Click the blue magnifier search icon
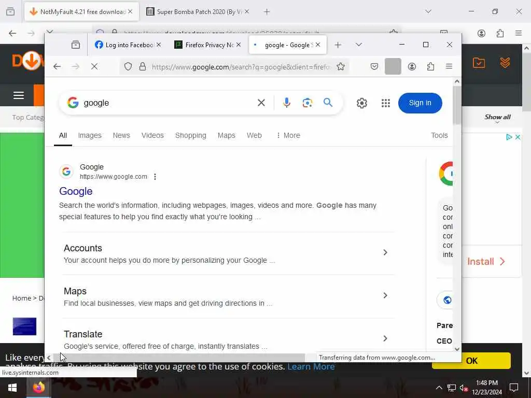This screenshot has height=398, width=531. click(x=328, y=103)
